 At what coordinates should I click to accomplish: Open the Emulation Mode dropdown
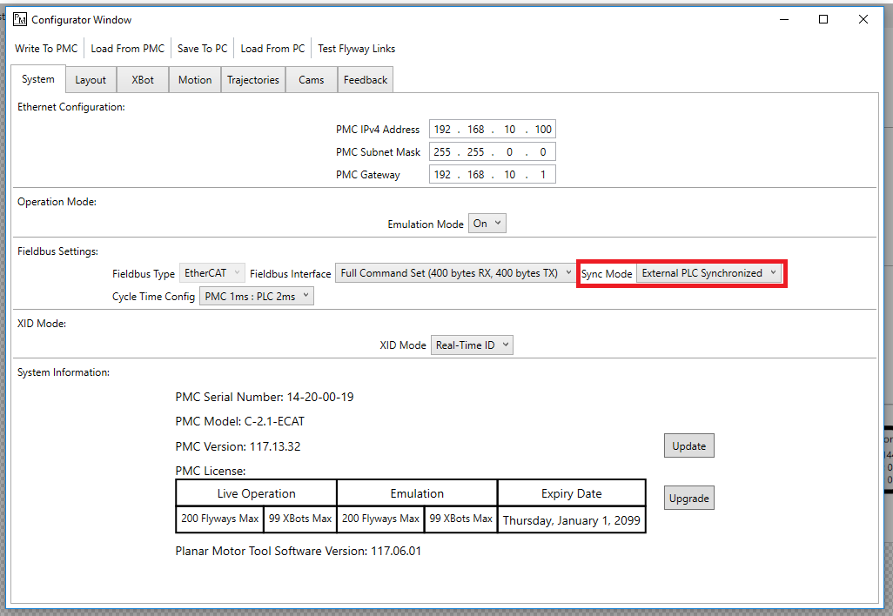click(x=487, y=224)
